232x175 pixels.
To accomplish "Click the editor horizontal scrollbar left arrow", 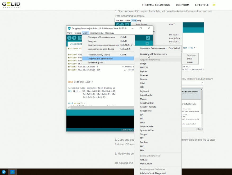I will coord(69,107).
